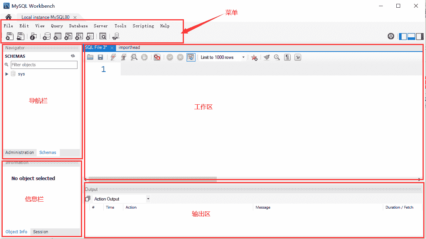
Task: Create a new table icon
Action: [57, 36]
